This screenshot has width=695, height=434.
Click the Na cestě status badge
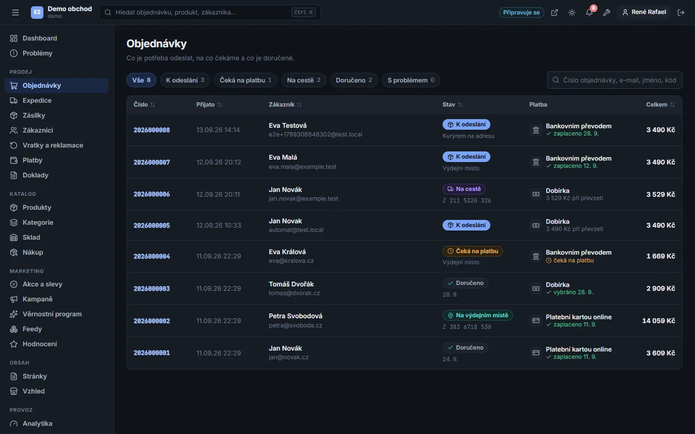464,189
